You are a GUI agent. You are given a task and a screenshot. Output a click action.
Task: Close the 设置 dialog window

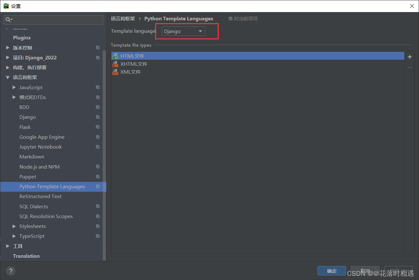(x=412, y=6)
